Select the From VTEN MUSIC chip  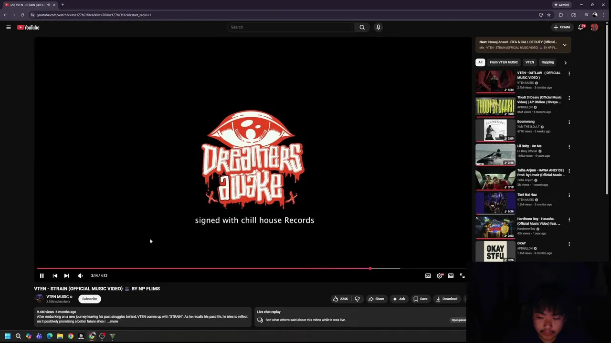(504, 62)
